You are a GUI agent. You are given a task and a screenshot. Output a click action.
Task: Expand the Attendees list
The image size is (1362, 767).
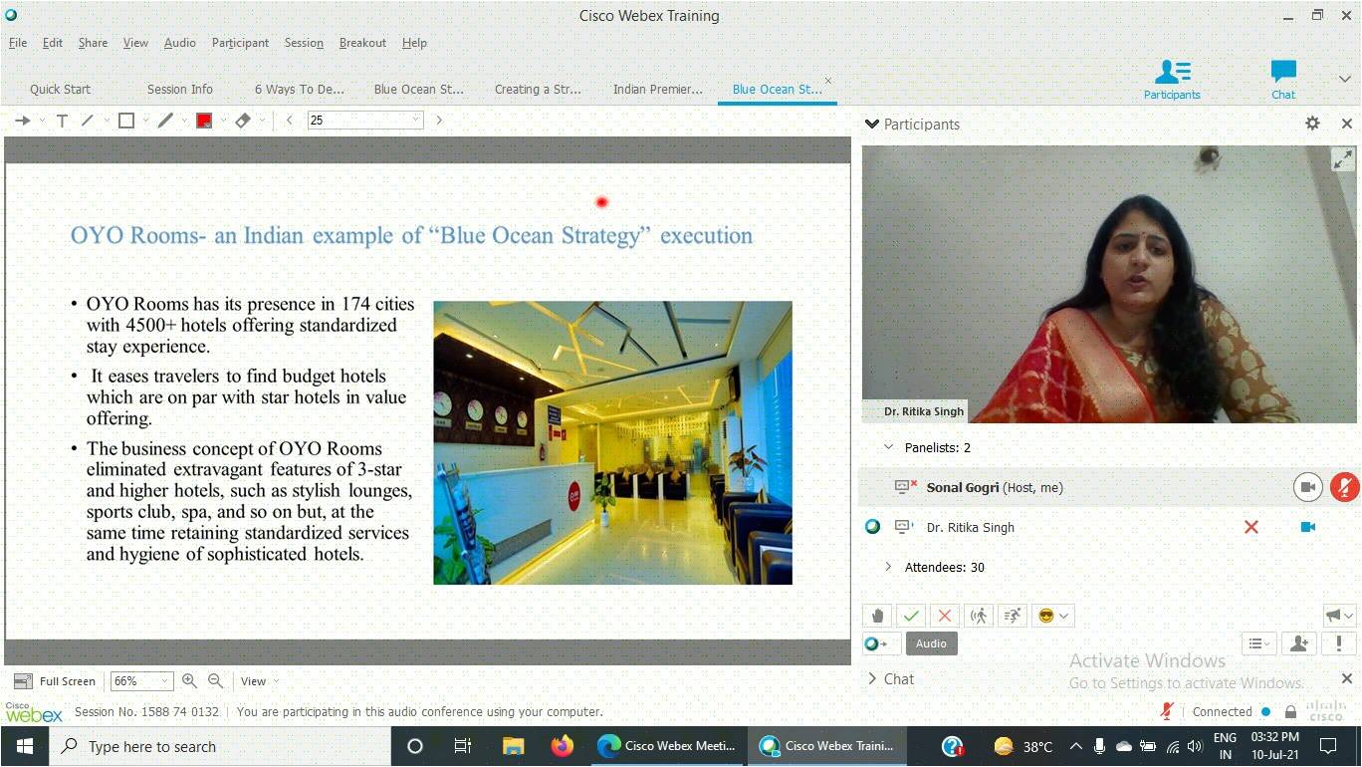coord(889,567)
